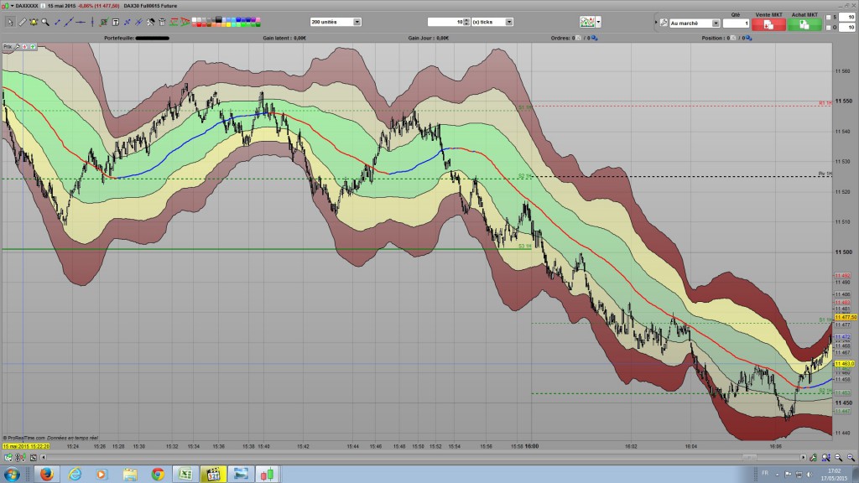Select the arrow cursor tool
Image resolution: width=859 pixels, height=483 pixels.
(10, 22)
